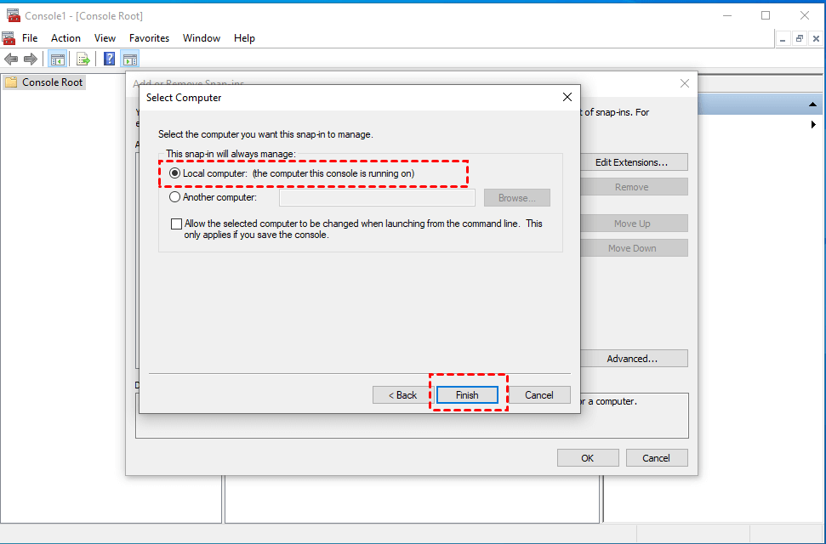Click the Move Up button

tap(634, 224)
